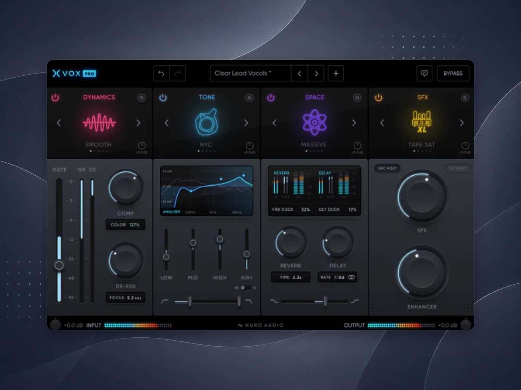521x390 pixels.
Task: Select previous preset with left chevron
Action: (299, 74)
